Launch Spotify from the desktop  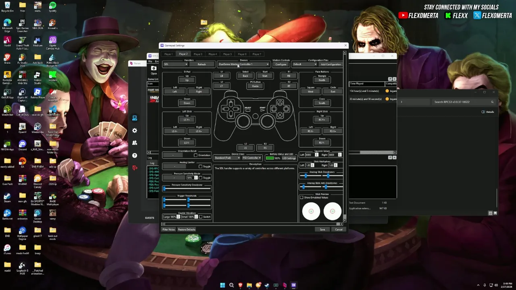click(x=52, y=7)
